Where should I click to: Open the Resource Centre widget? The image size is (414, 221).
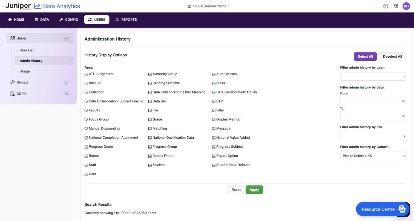pyautogui.click(x=383, y=209)
